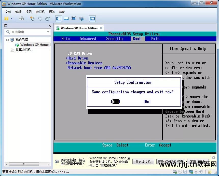The image size is (219, 176).
Task: Click the Unity mode toolbar icon
Action: click(81, 19)
